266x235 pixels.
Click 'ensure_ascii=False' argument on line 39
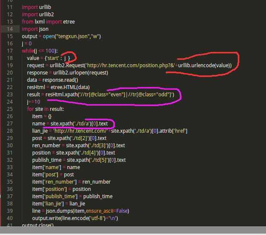pyautogui.click(x=106, y=211)
